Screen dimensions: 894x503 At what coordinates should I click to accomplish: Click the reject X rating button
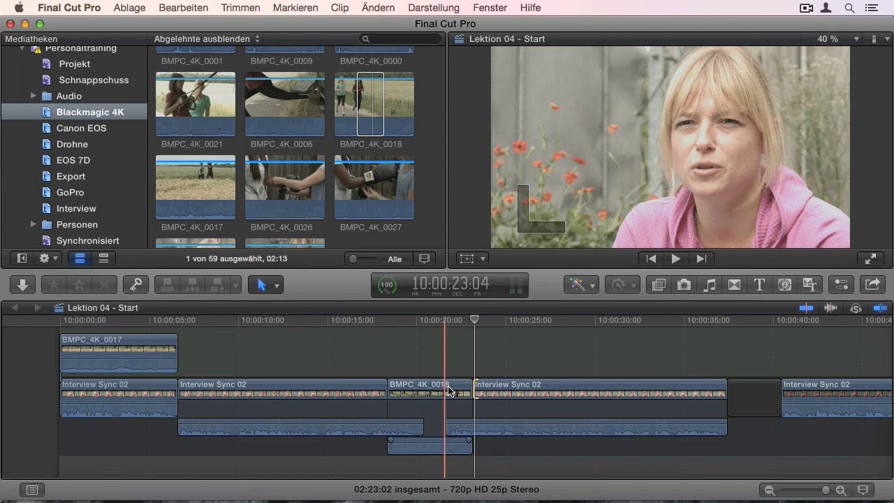[x=105, y=285]
